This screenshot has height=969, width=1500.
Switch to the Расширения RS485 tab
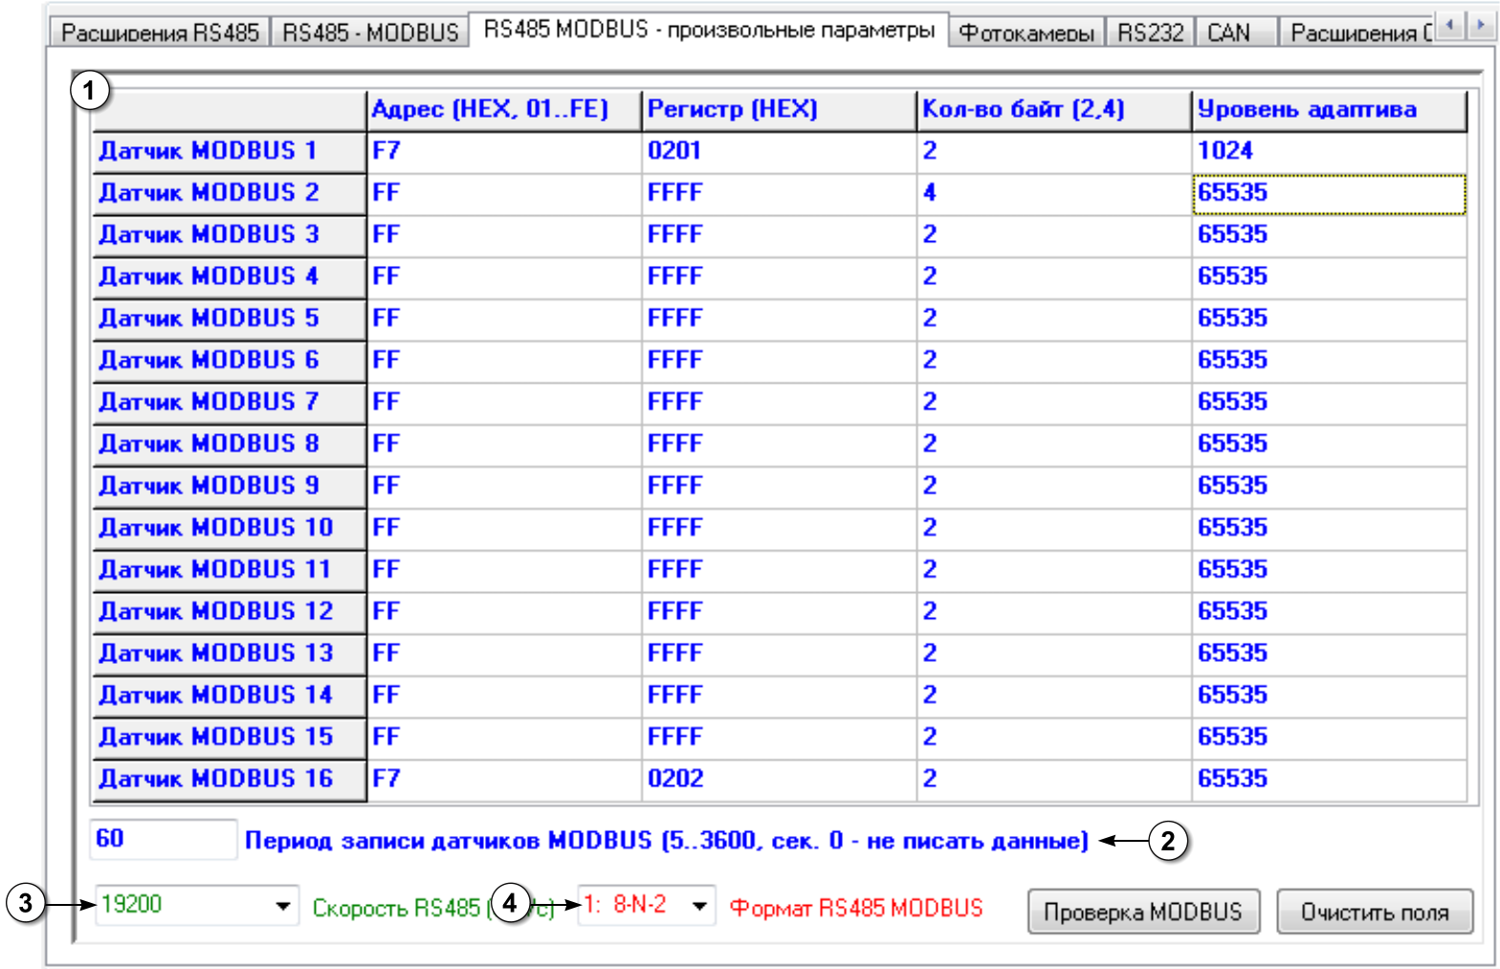[160, 33]
